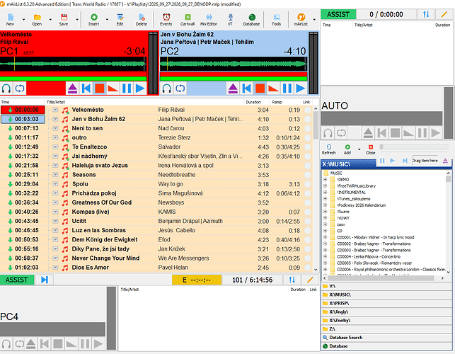Fade out PC1 with red ramp icon
The image size is (455, 354).
coord(113,88)
